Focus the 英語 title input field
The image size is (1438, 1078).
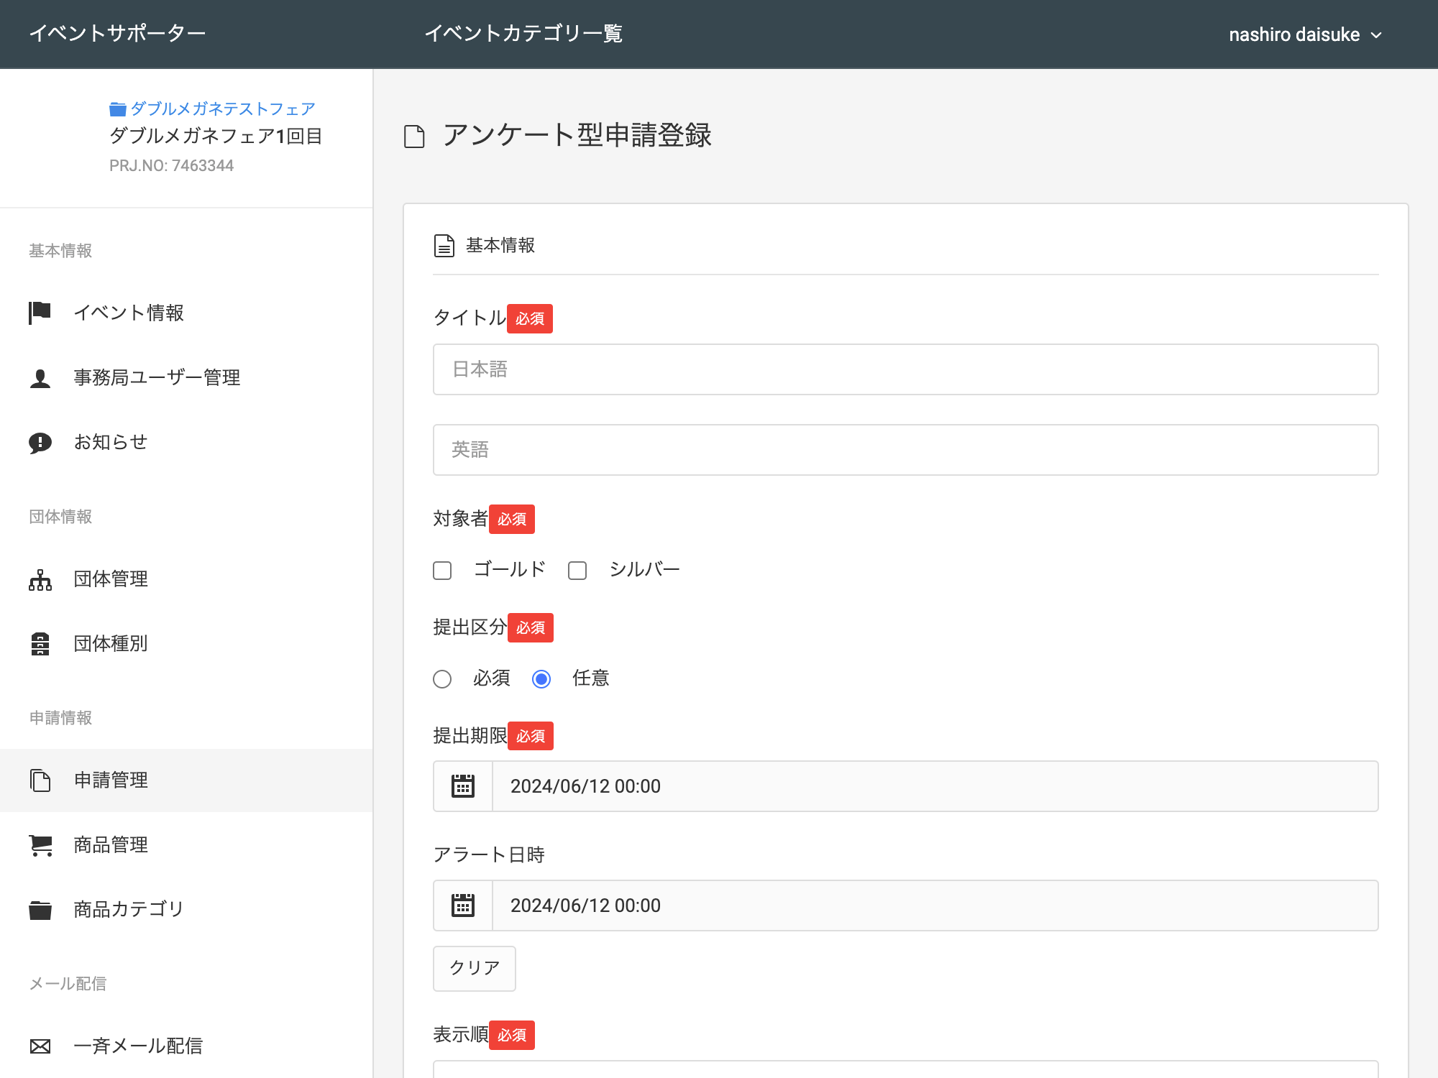(x=906, y=450)
